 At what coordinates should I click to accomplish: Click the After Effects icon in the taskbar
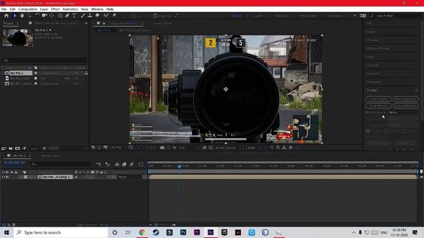tap(211, 232)
